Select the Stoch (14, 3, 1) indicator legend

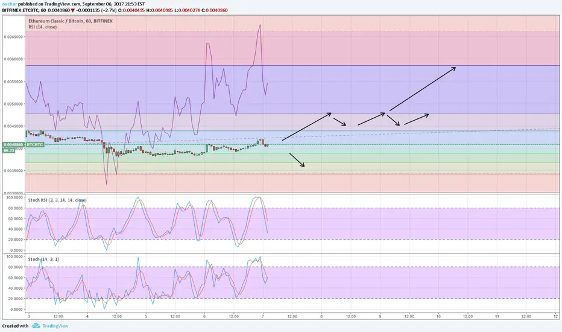tap(43, 259)
